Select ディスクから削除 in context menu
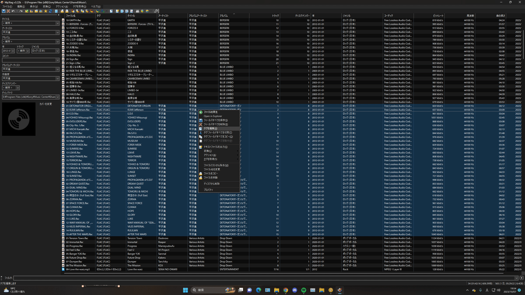This screenshot has height=295, width=525. click(x=218, y=184)
